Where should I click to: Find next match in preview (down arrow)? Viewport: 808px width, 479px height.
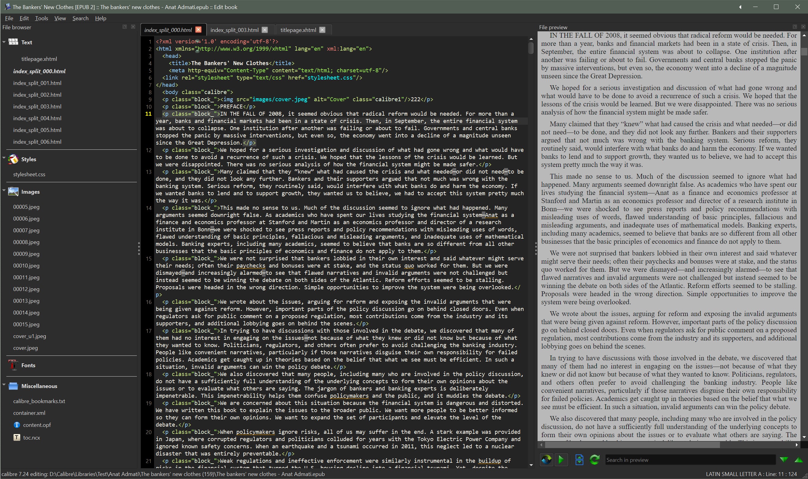pyautogui.click(x=784, y=460)
